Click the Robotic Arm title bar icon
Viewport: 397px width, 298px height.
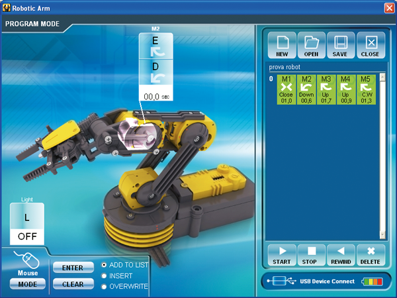pos(6,8)
